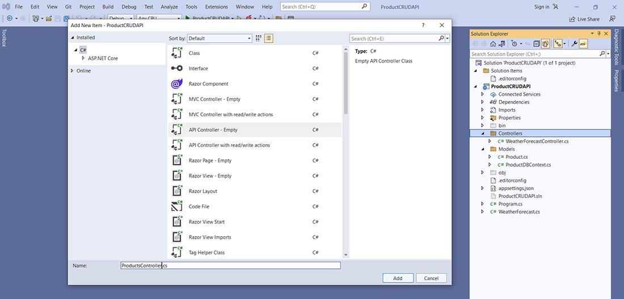Screen dimensions: 624x299
Task: Click the Cancel button
Action: [x=431, y=279]
